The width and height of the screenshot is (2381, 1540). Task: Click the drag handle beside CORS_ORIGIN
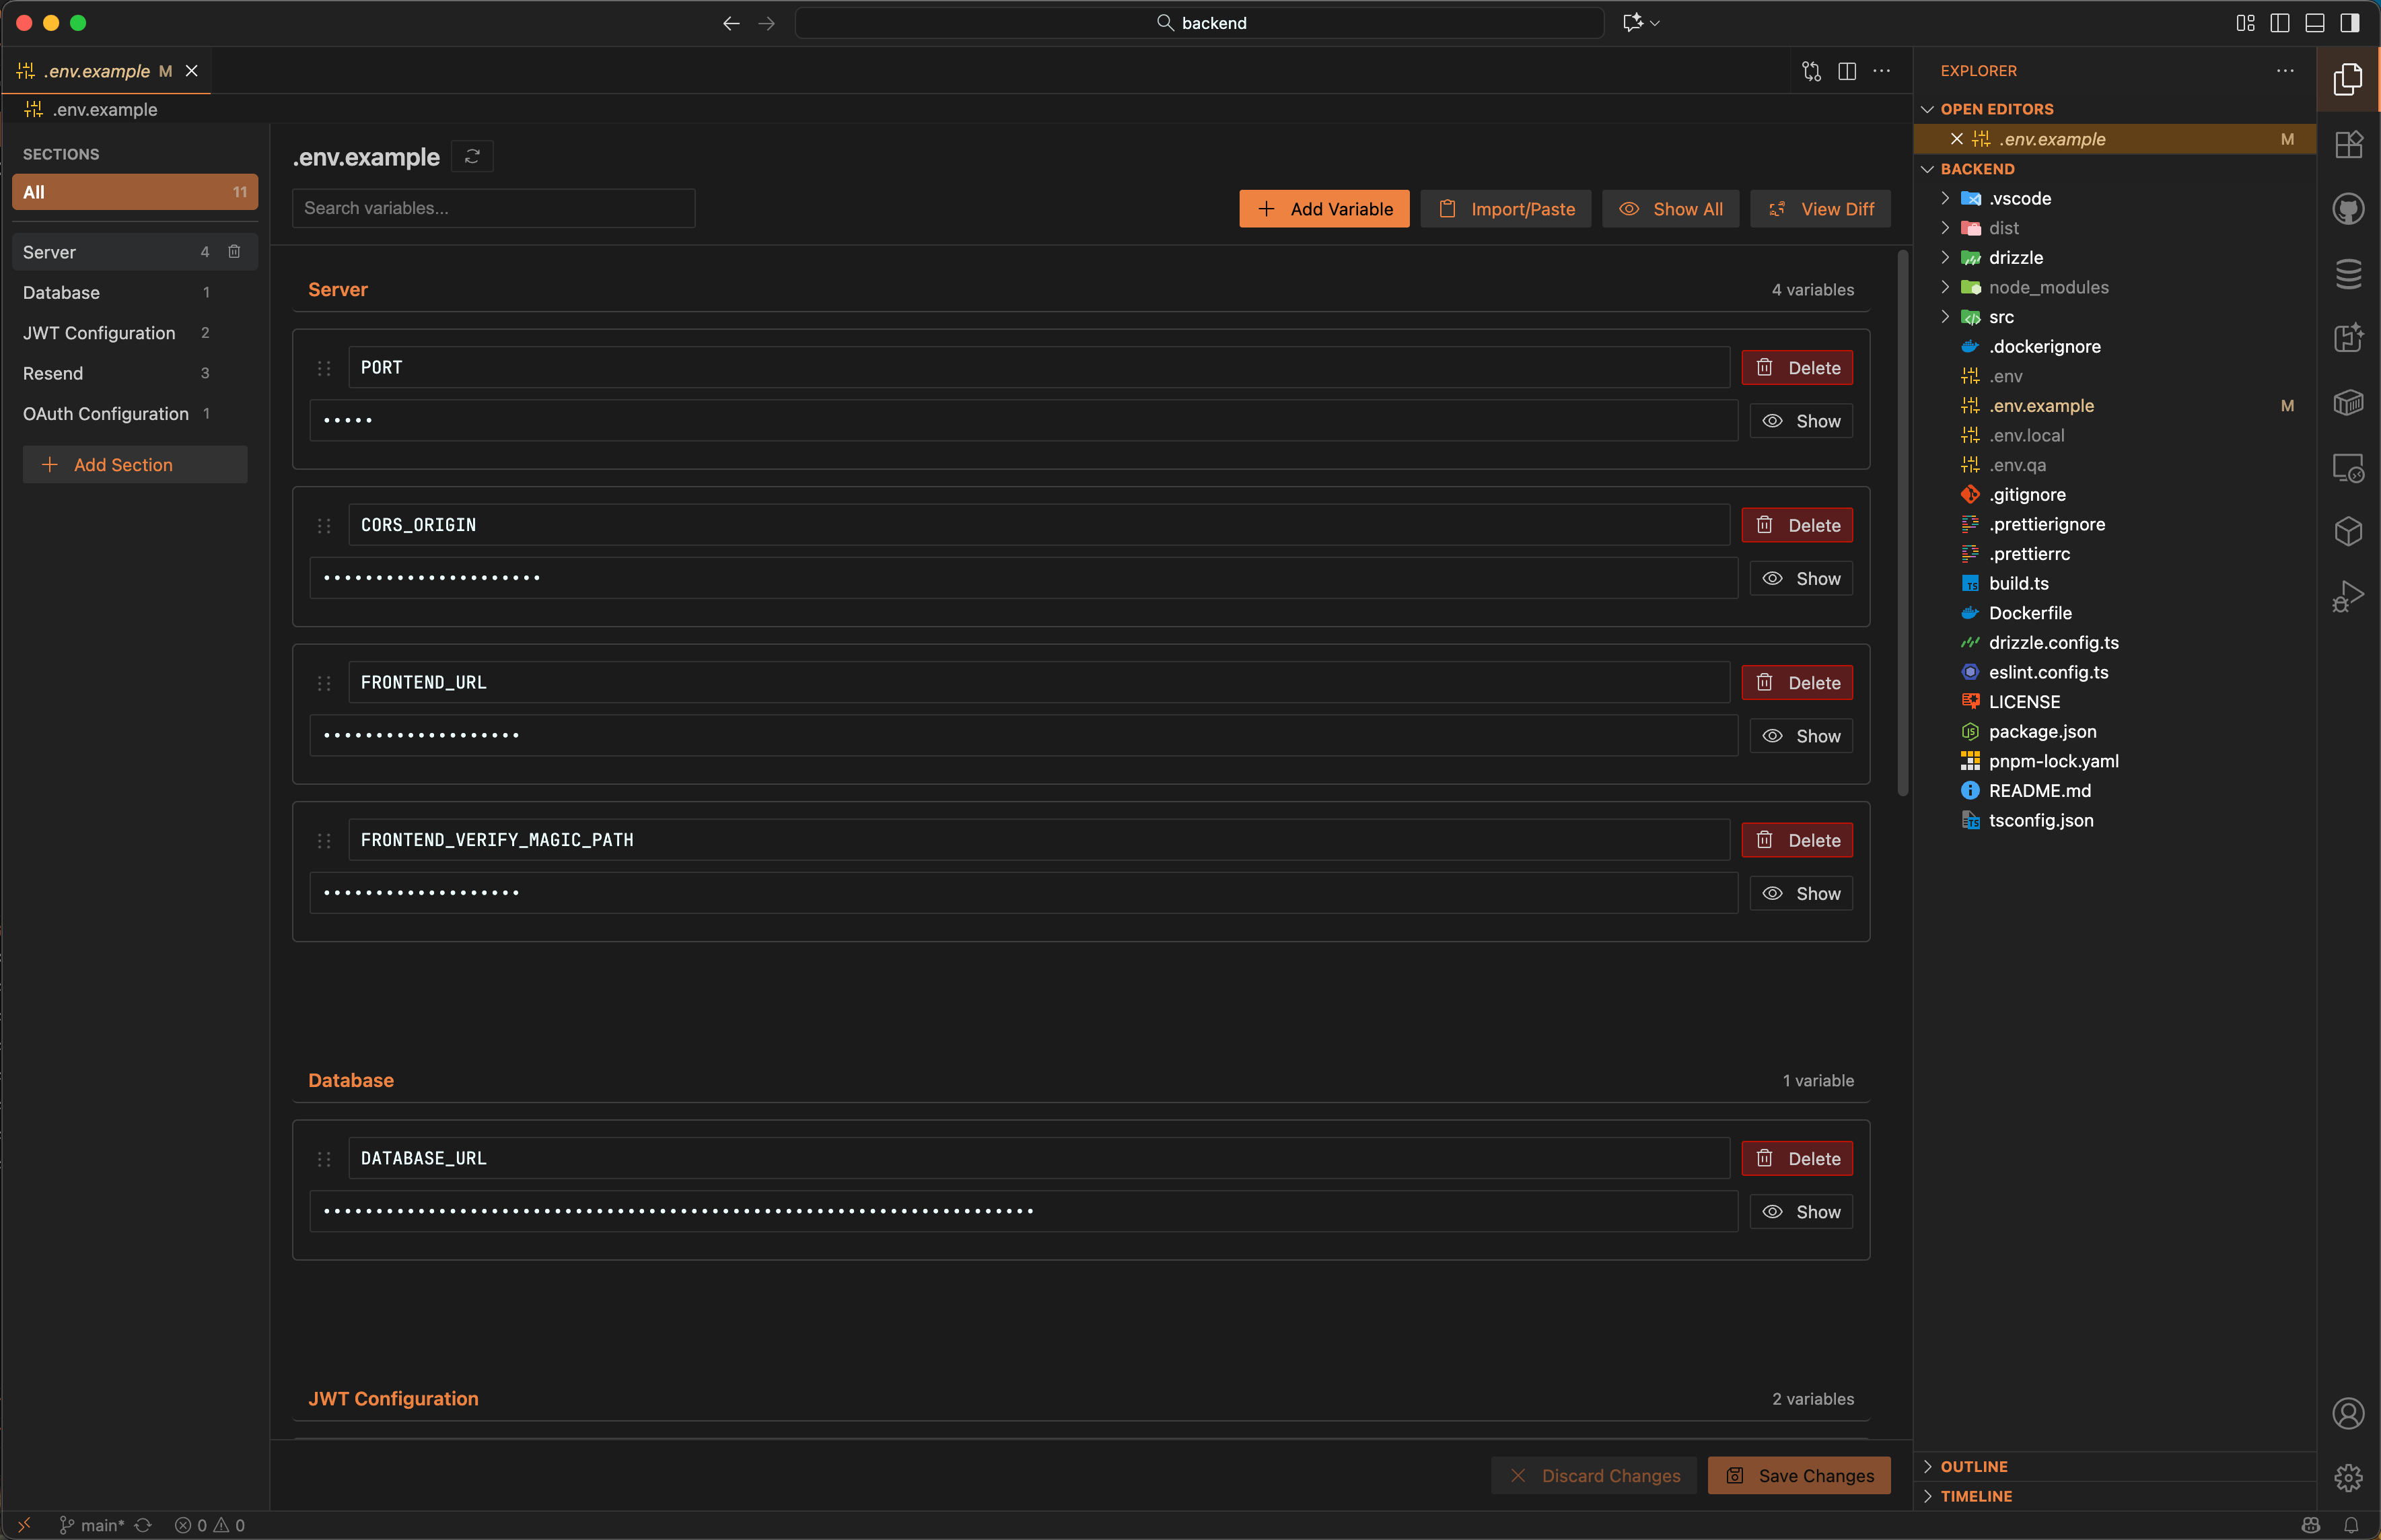coord(324,525)
